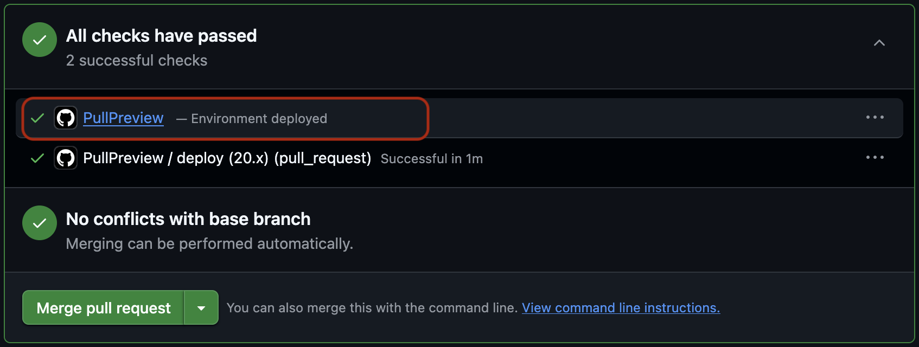919x347 pixels.
Task: Click the GitHub logo on the deploy (20.x) row
Action: pos(66,158)
